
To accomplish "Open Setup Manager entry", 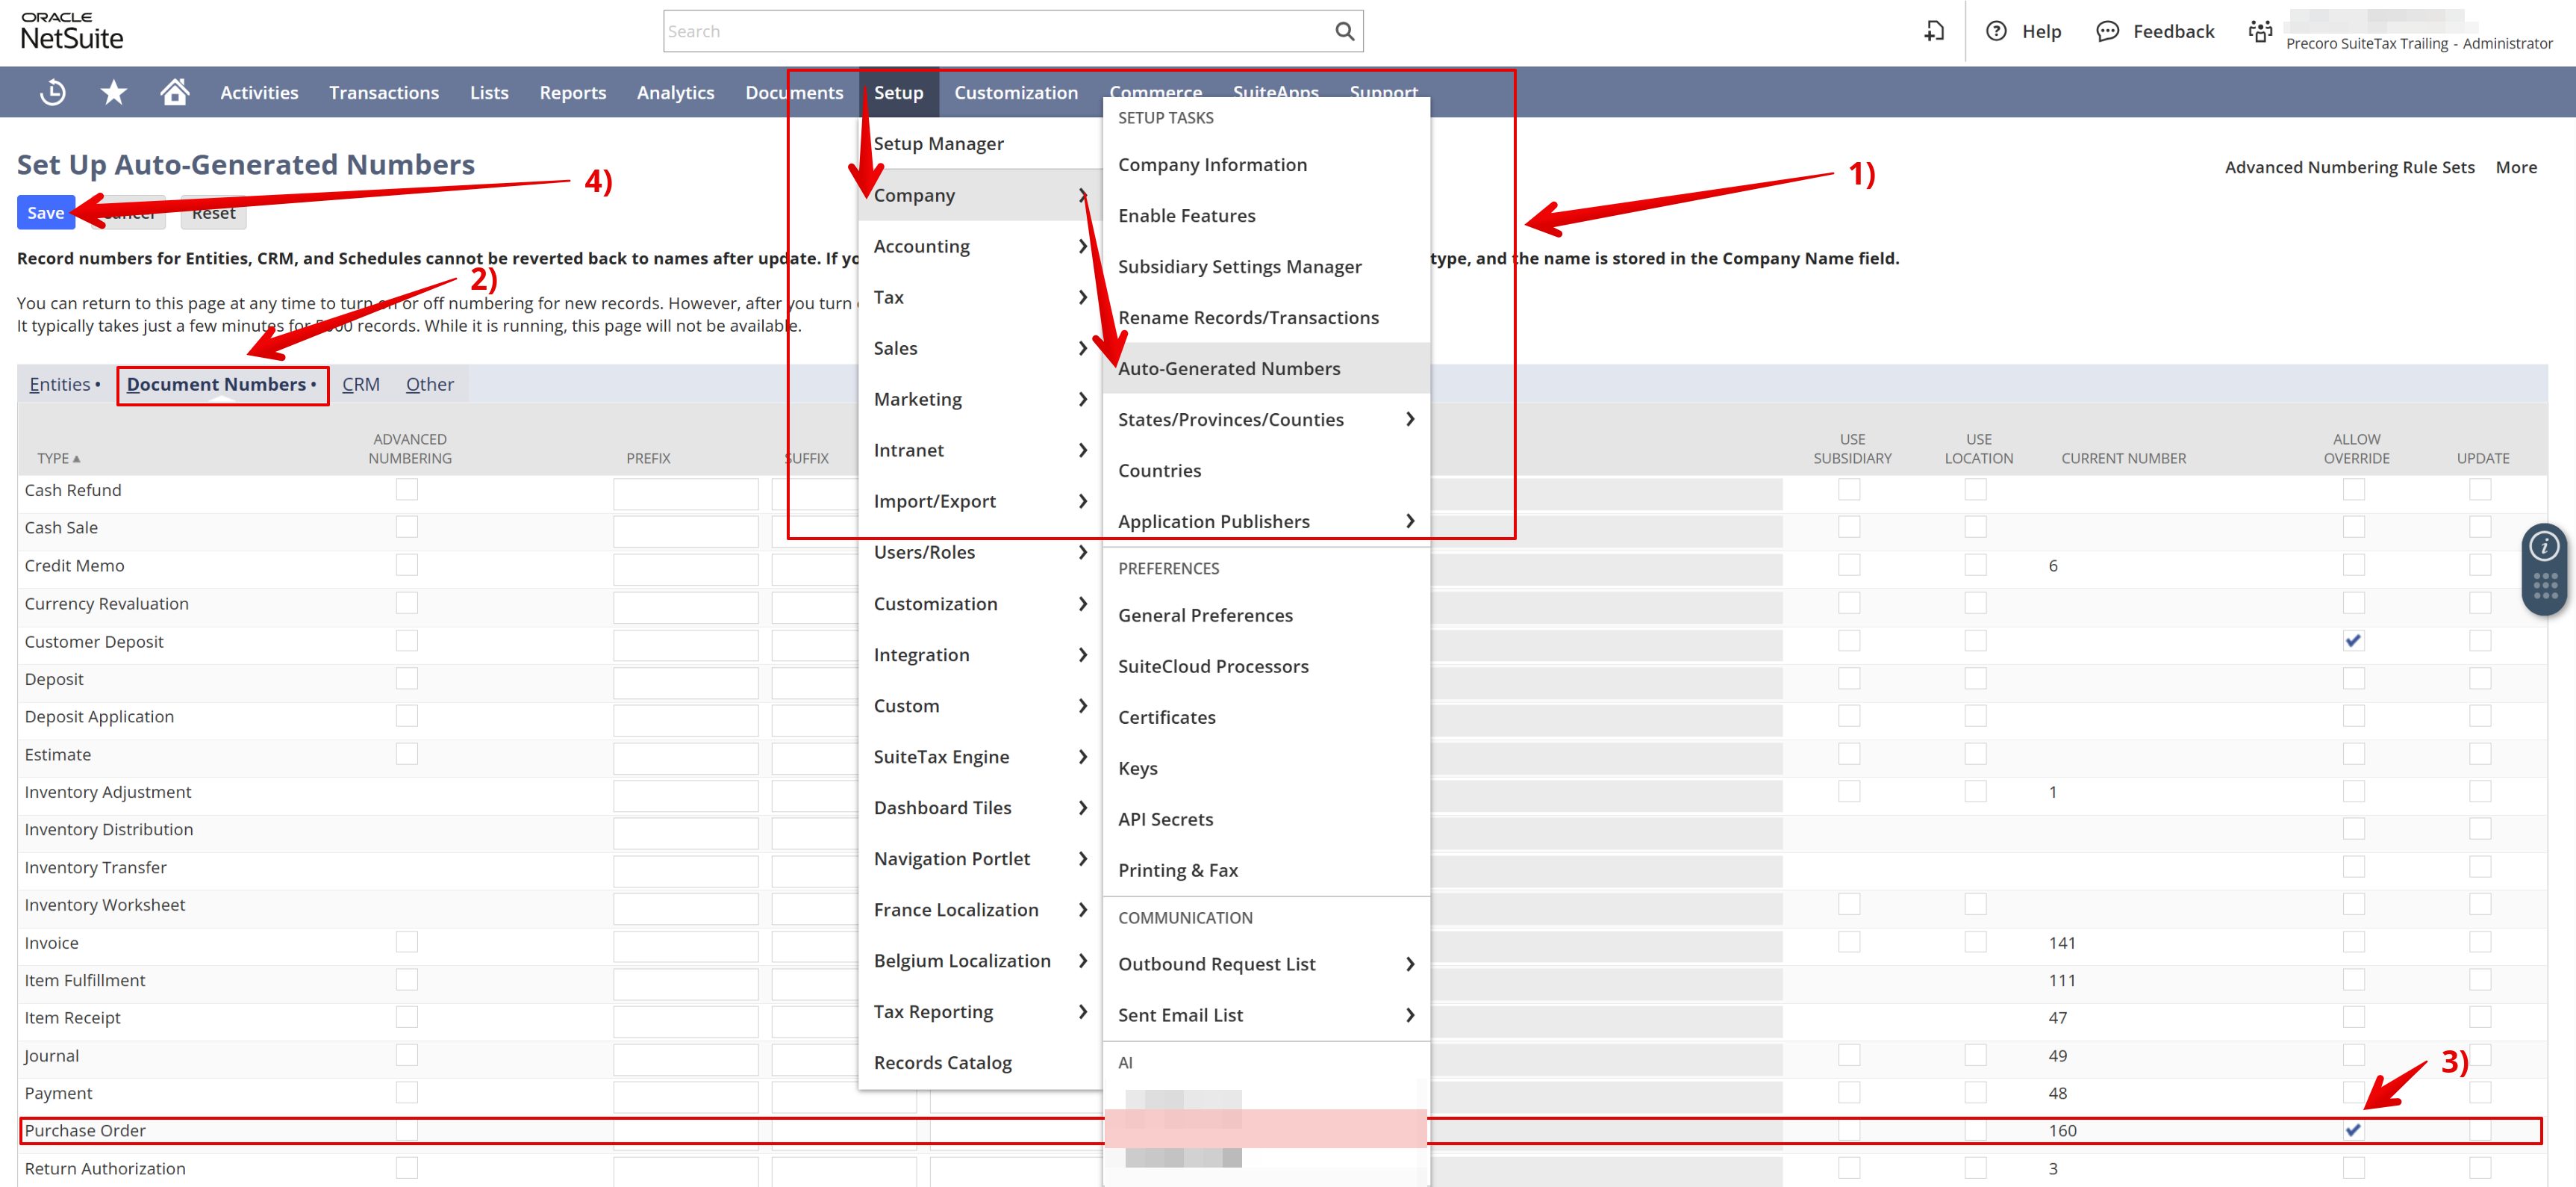I will tap(938, 144).
